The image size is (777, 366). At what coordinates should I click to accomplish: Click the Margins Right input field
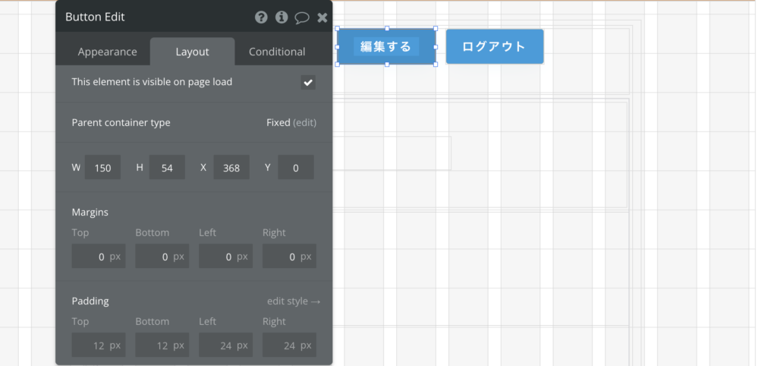289,257
